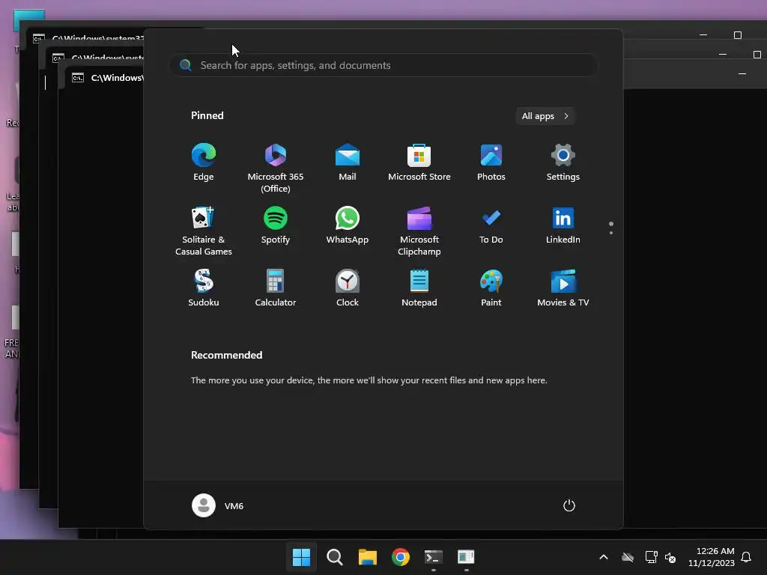Click the All apps button
The width and height of the screenshot is (767, 575).
point(545,116)
